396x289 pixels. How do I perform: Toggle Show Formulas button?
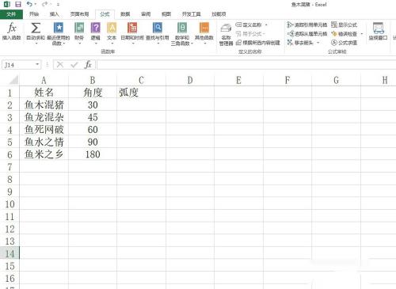click(x=344, y=25)
